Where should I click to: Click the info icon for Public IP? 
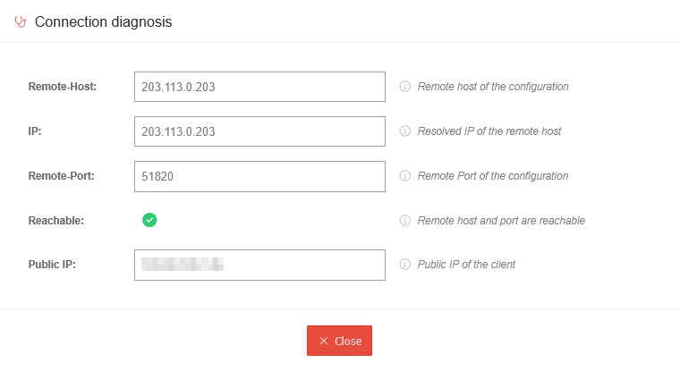coord(404,265)
